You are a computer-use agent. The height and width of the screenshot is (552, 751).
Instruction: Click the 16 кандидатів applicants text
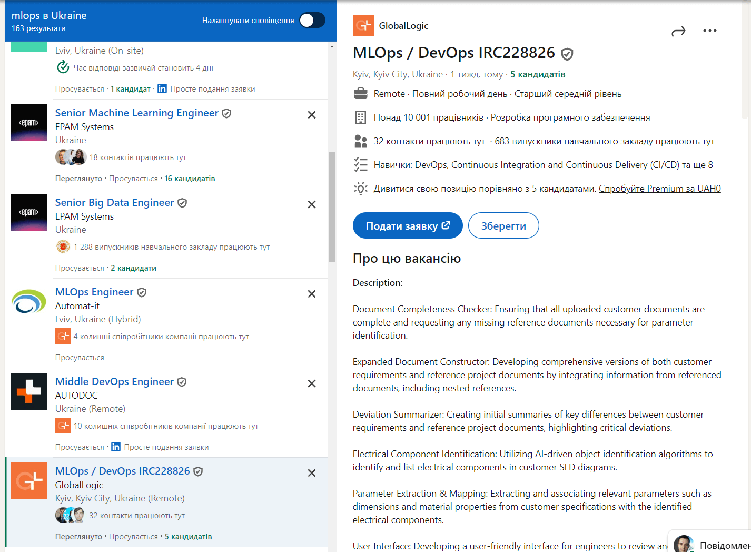click(190, 179)
